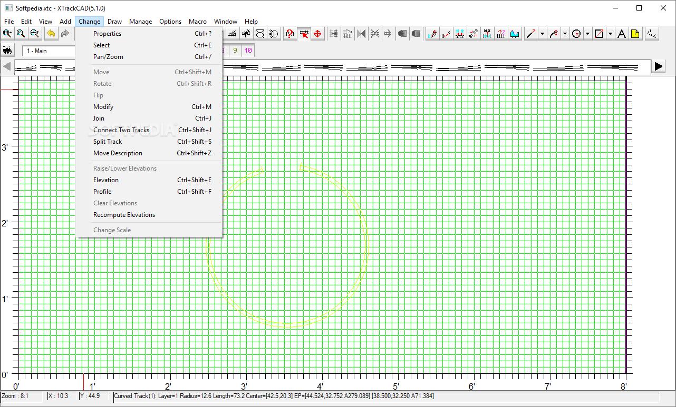The image size is (676, 407).
Task: Toggle layer 9 button
Action: pyautogui.click(x=235, y=51)
